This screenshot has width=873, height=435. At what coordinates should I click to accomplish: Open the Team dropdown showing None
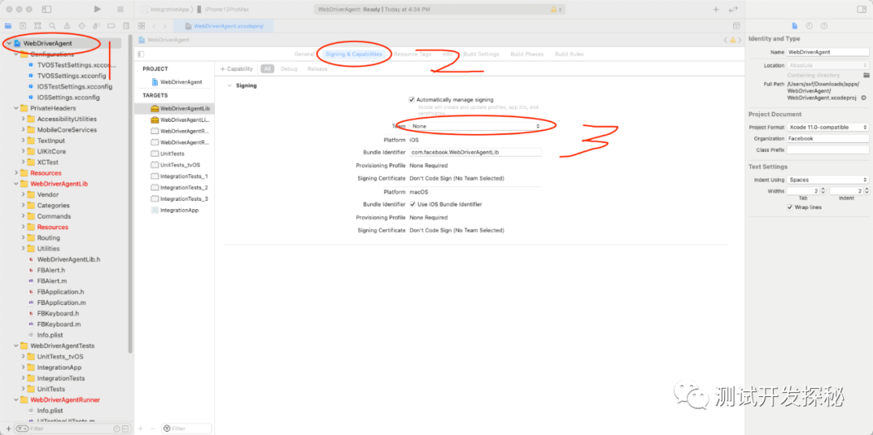[475, 126]
